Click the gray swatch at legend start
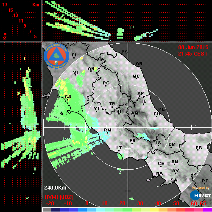 click(x=47, y=209)
